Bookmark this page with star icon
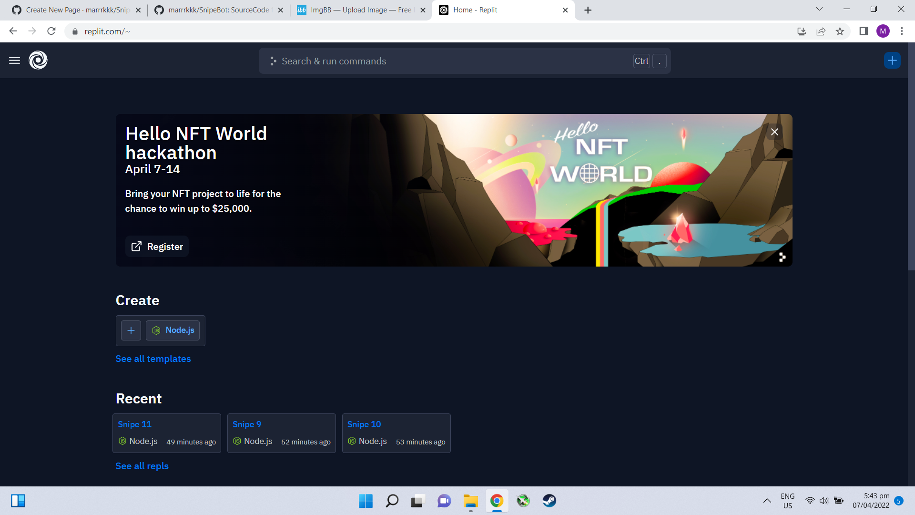Viewport: 915px width, 515px height. 840,31
